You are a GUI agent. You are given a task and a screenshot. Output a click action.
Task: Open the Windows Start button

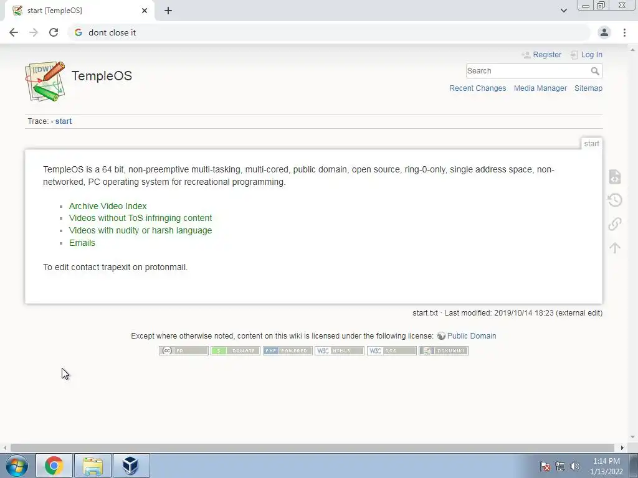pyautogui.click(x=17, y=466)
